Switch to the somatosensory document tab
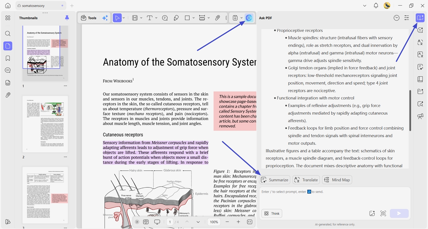The image size is (428, 229). tap(40, 6)
